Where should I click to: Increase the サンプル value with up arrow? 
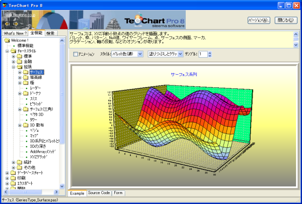tap(210, 53)
